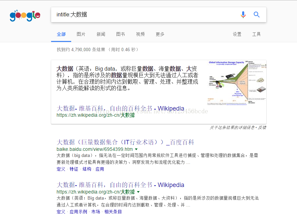Open the 图书 tab
Screen dimensions: 297x215
[x=121, y=34]
